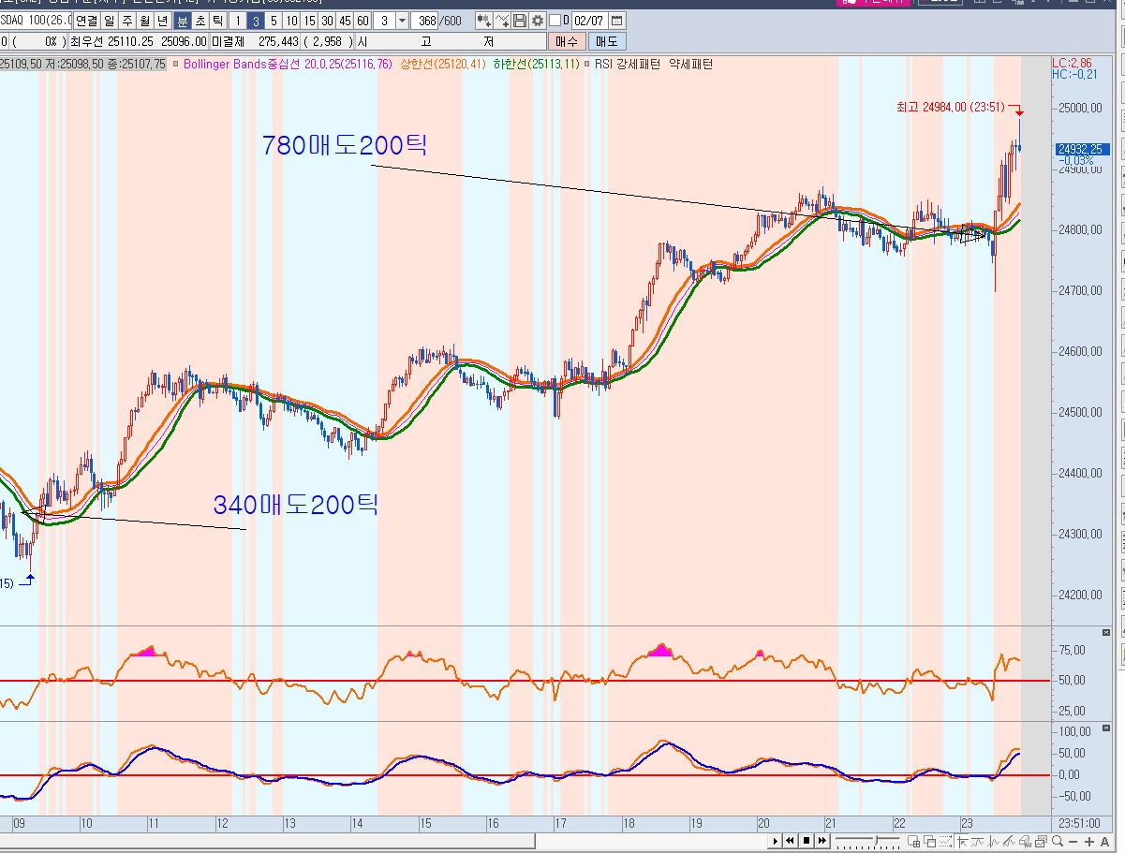
Task: Open the interval value dropdown arrow
Action: click(402, 21)
